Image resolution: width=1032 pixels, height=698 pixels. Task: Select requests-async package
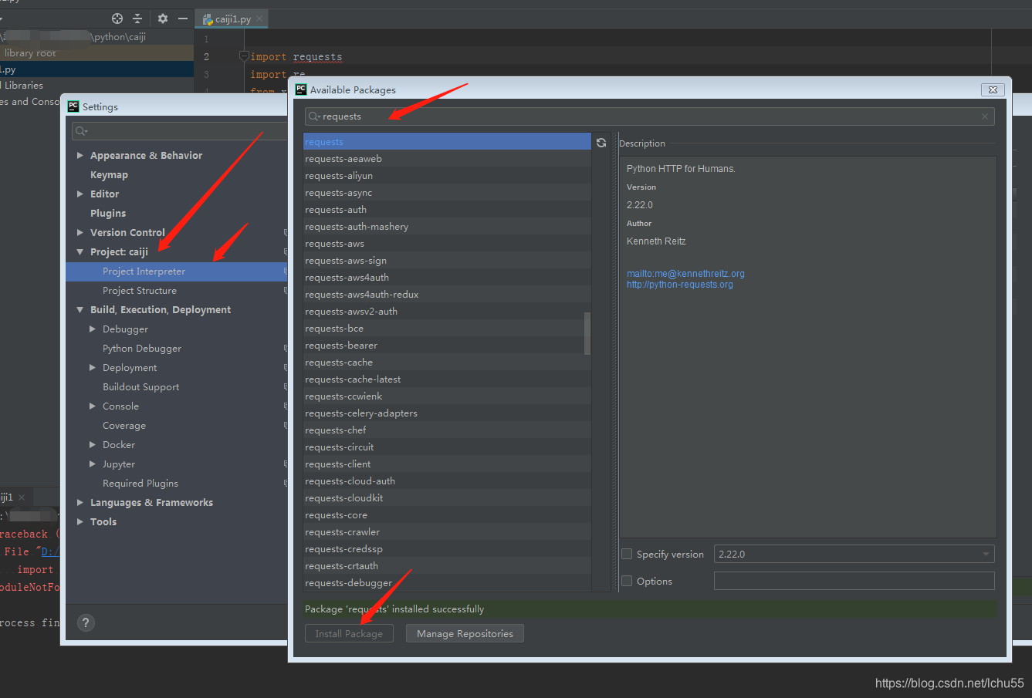click(447, 193)
